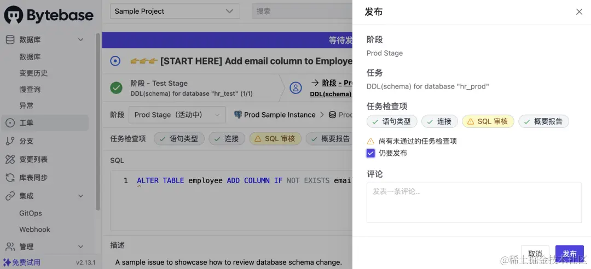Click the Prod stage user avatar icon

pyautogui.click(x=296, y=88)
